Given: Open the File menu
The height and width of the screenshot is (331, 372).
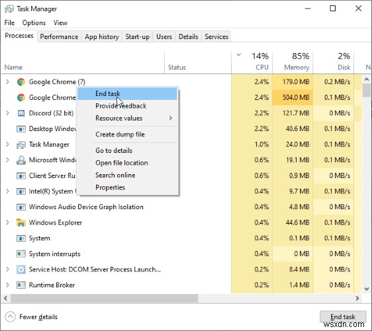Looking at the screenshot, I should pyautogui.click(x=9, y=23).
